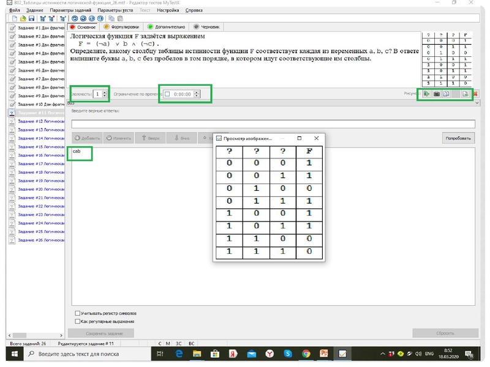Launch Google Chrome from the taskbar

[x=306, y=354]
